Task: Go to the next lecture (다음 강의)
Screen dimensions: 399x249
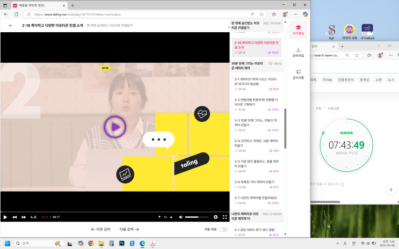Action: pos(129,229)
